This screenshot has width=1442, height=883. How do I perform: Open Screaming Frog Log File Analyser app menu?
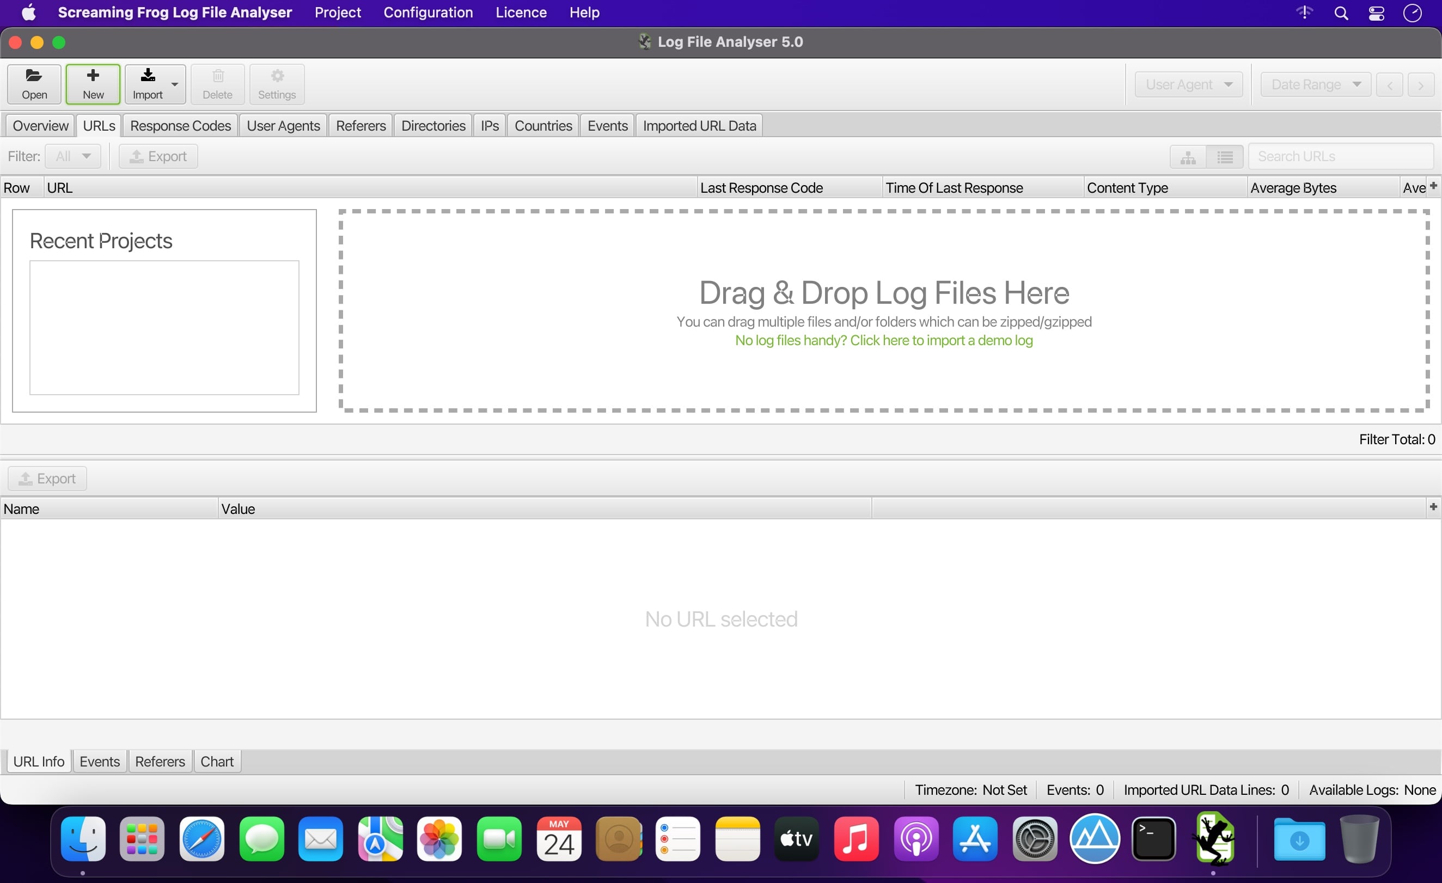pyautogui.click(x=174, y=13)
